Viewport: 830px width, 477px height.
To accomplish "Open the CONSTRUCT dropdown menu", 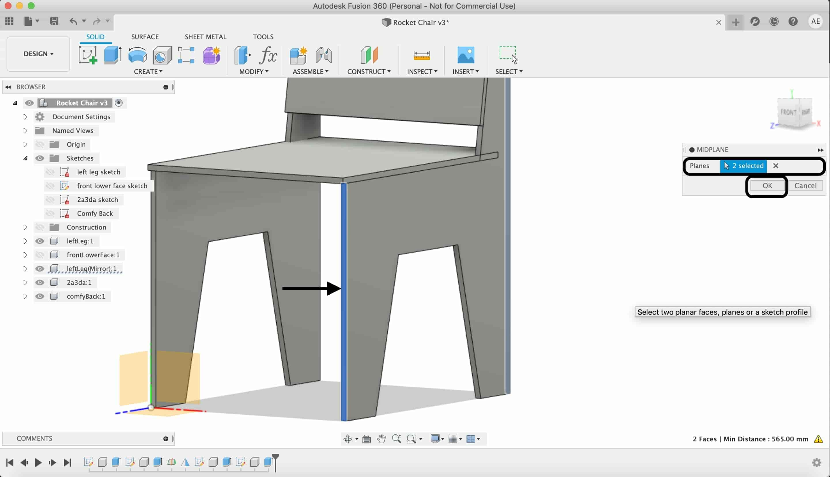I will click(369, 71).
